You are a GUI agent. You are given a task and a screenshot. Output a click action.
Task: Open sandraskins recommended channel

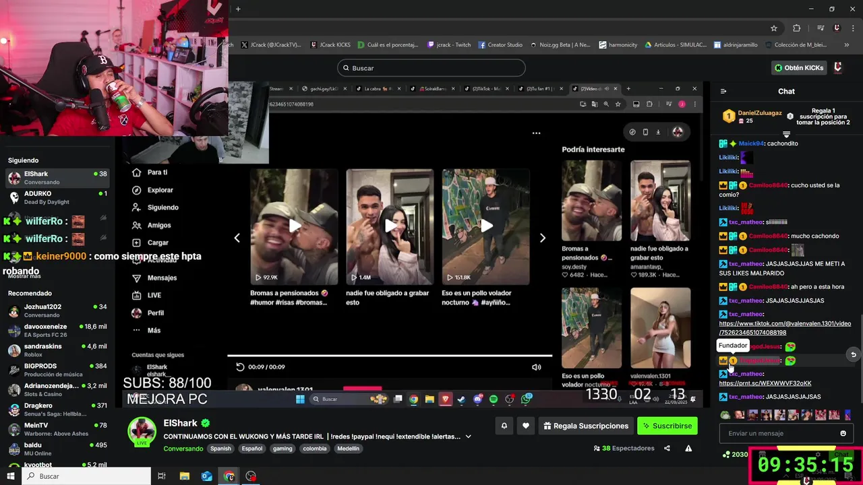[x=57, y=350]
